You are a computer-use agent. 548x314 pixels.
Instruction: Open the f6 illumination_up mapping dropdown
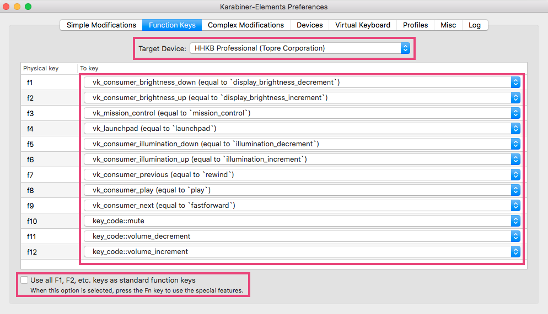(302, 159)
